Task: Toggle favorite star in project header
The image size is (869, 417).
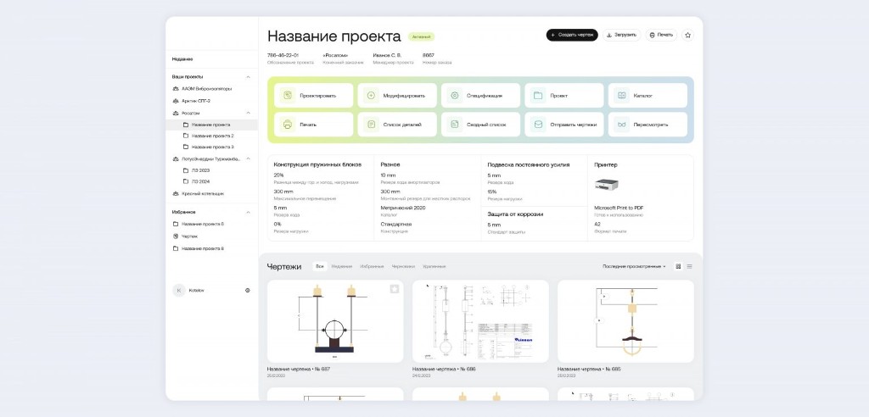Action: pos(687,35)
